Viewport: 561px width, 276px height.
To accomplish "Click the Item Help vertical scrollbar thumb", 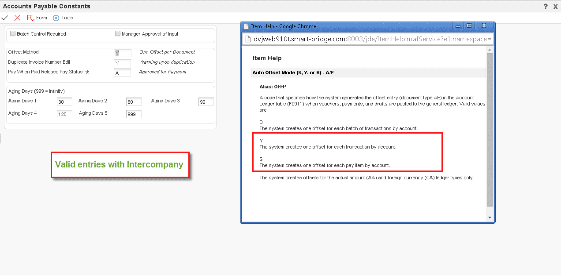I will click(x=490, y=130).
